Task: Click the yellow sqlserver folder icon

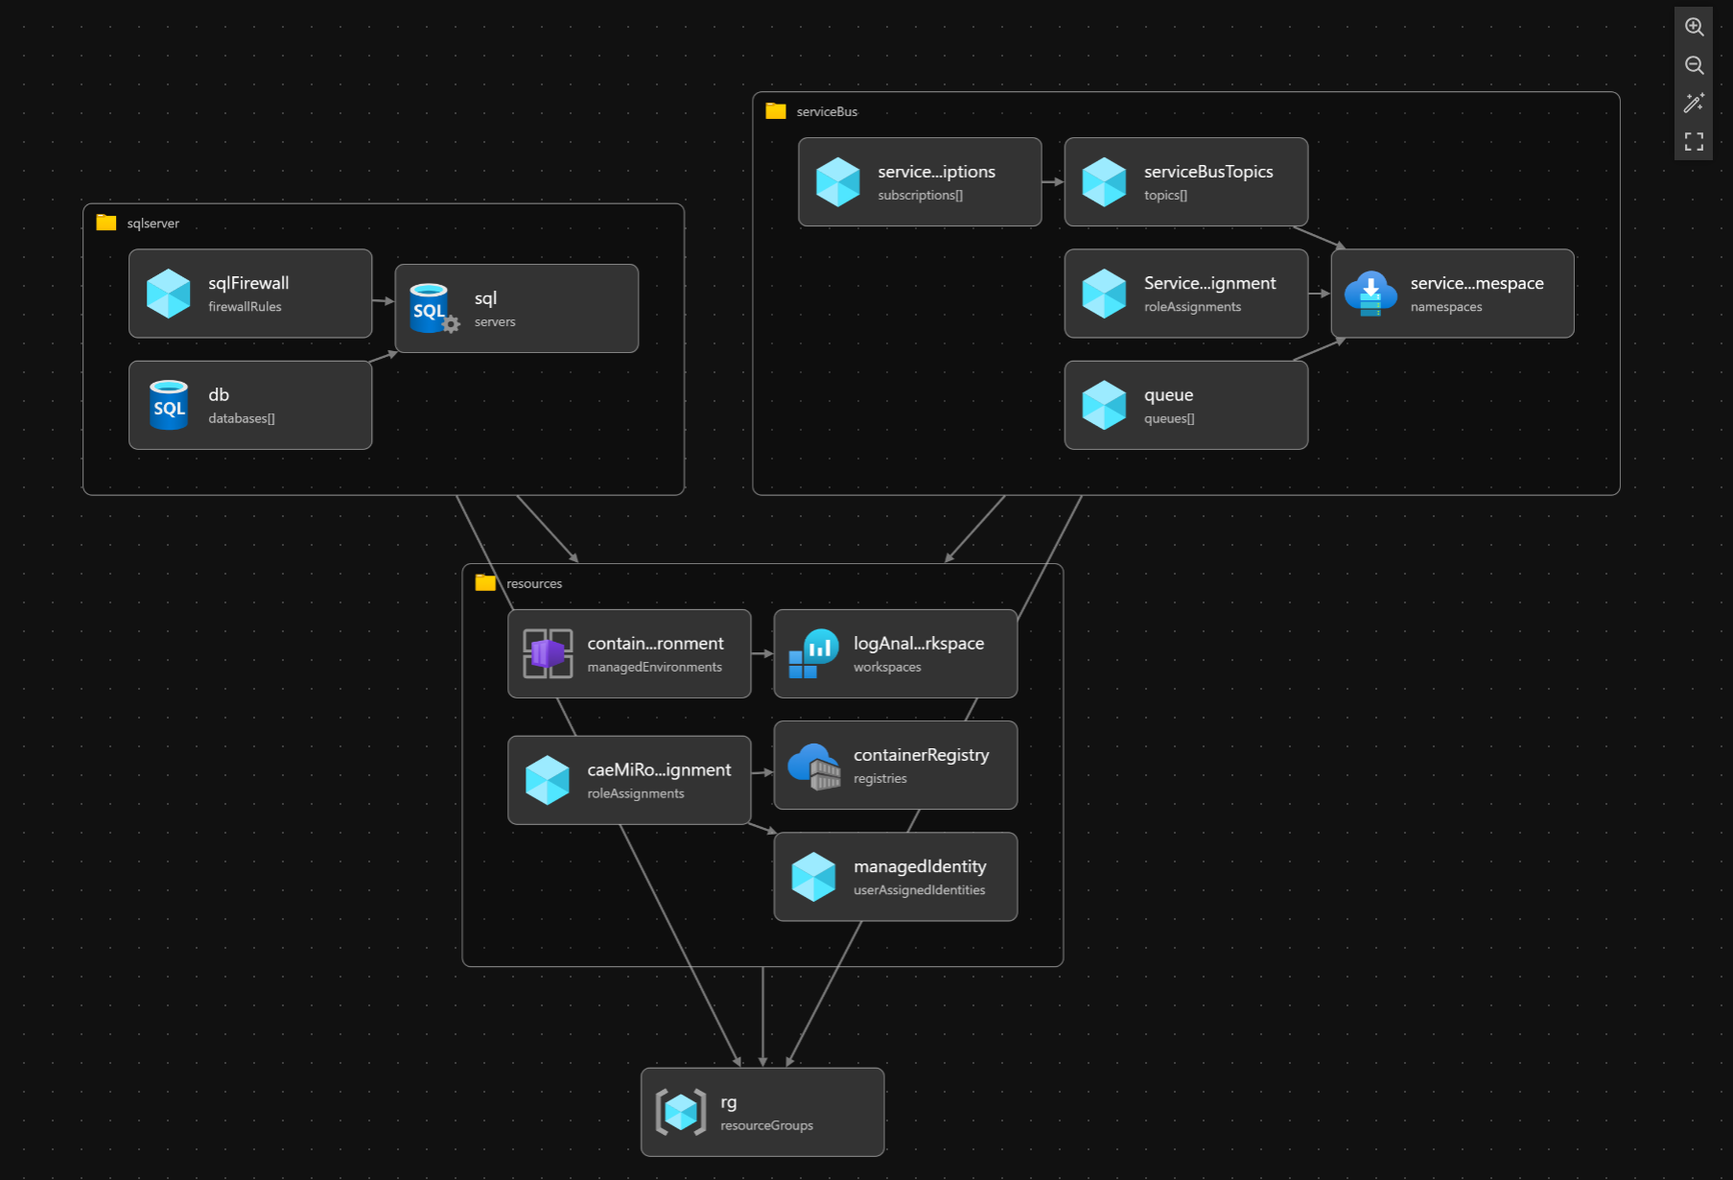Action: [x=106, y=223]
